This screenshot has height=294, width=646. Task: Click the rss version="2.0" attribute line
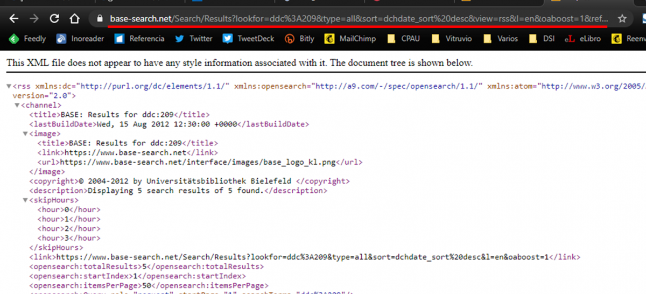(x=44, y=95)
